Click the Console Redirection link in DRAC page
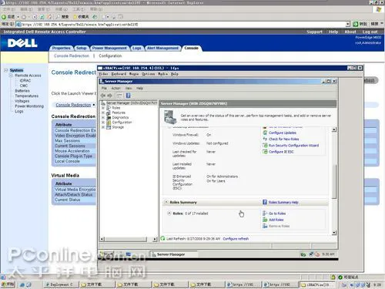This screenshot has height=289, width=385. click(x=73, y=105)
